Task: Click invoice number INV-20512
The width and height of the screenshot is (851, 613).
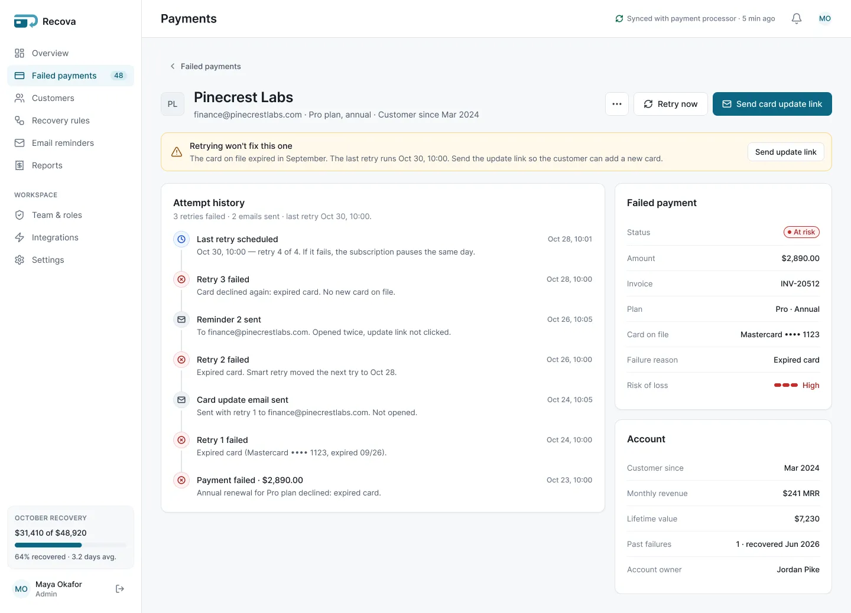Action: pos(800,283)
